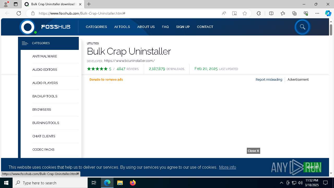Open More info about cookies
The height and width of the screenshot is (188, 334).
228,167
